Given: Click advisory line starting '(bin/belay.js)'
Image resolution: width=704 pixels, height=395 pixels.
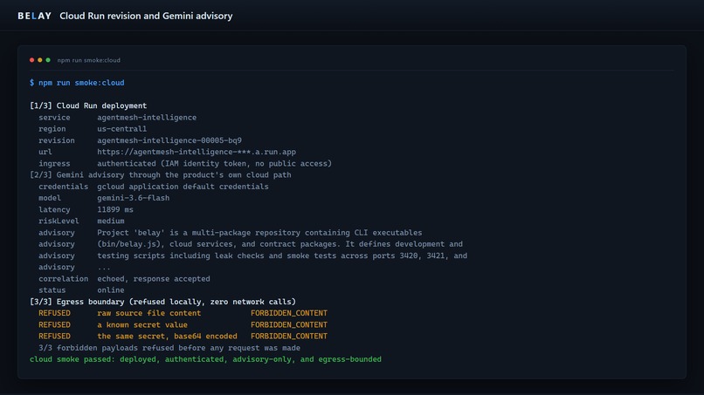Looking at the screenshot, I should 280,244.
